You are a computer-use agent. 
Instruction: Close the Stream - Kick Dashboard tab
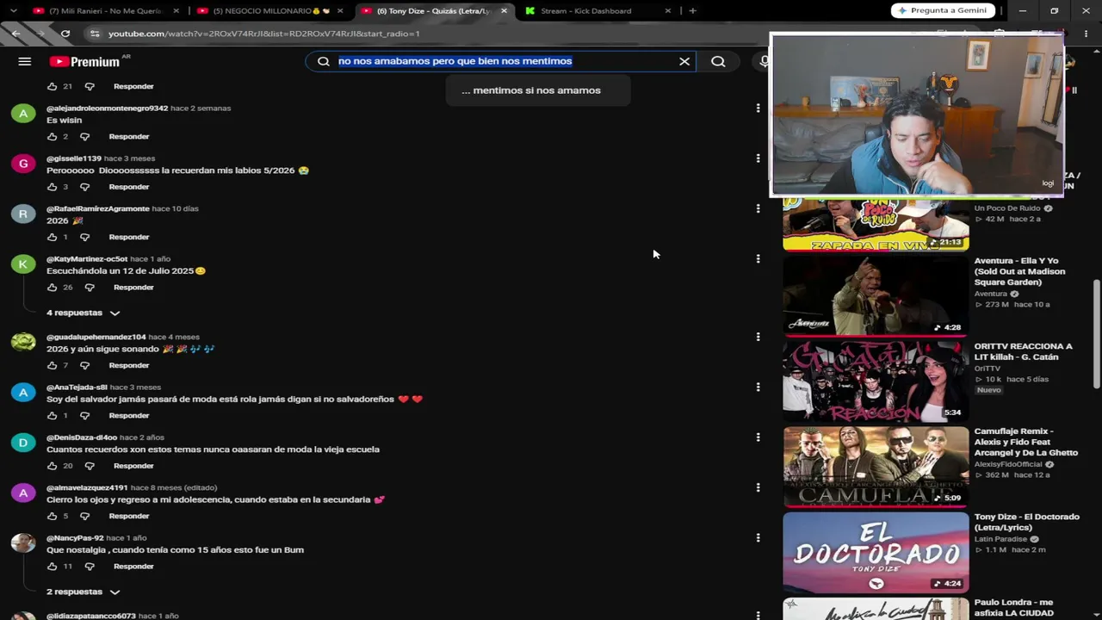pos(667,11)
